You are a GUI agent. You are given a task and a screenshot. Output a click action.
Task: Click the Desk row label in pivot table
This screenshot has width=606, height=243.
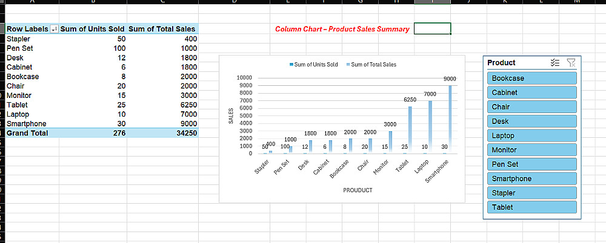tap(33, 58)
